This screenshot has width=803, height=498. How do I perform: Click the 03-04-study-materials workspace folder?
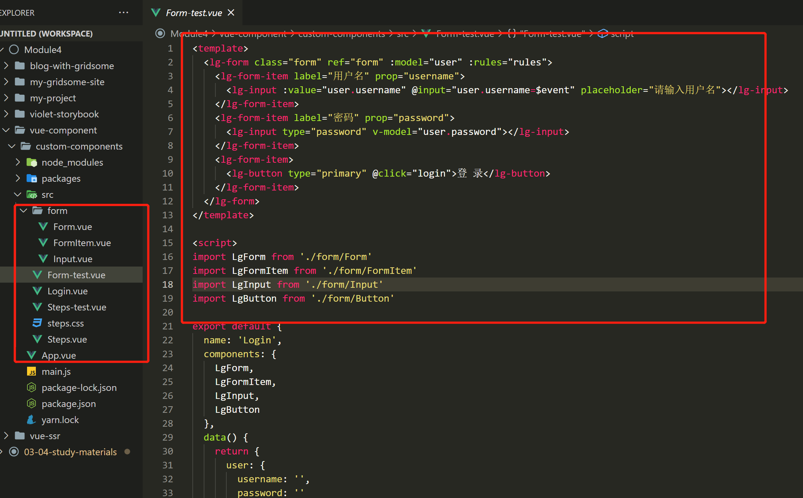[71, 452]
